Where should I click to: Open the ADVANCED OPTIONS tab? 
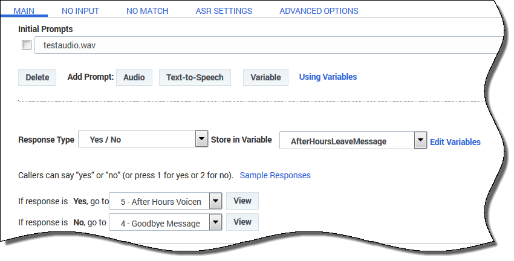(x=319, y=11)
